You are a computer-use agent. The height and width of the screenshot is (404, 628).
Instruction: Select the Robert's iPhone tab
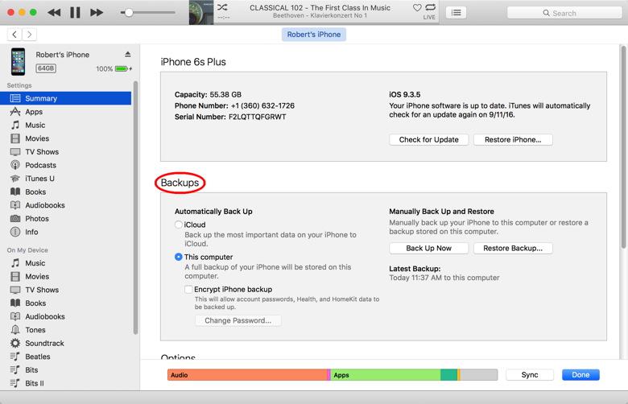point(314,35)
